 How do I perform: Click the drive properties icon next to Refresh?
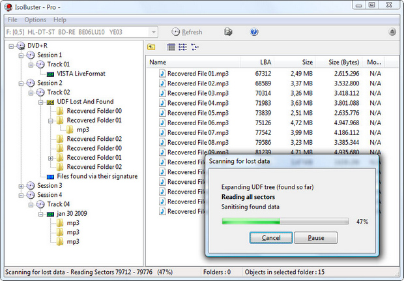pyautogui.click(x=228, y=32)
